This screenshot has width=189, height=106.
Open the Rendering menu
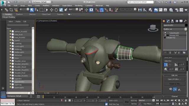point(79,6)
